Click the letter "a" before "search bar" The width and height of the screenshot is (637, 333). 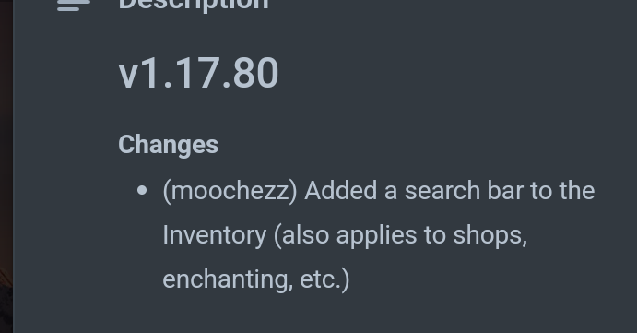click(x=391, y=191)
